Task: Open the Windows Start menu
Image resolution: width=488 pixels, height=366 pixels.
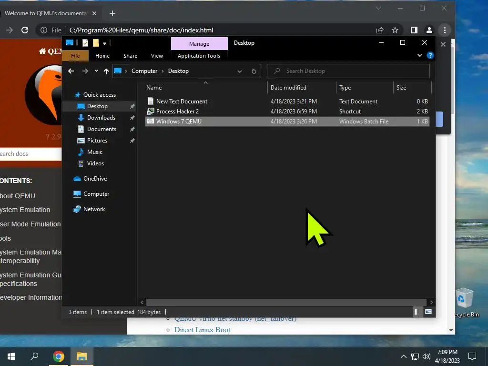Action: tap(11, 356)
